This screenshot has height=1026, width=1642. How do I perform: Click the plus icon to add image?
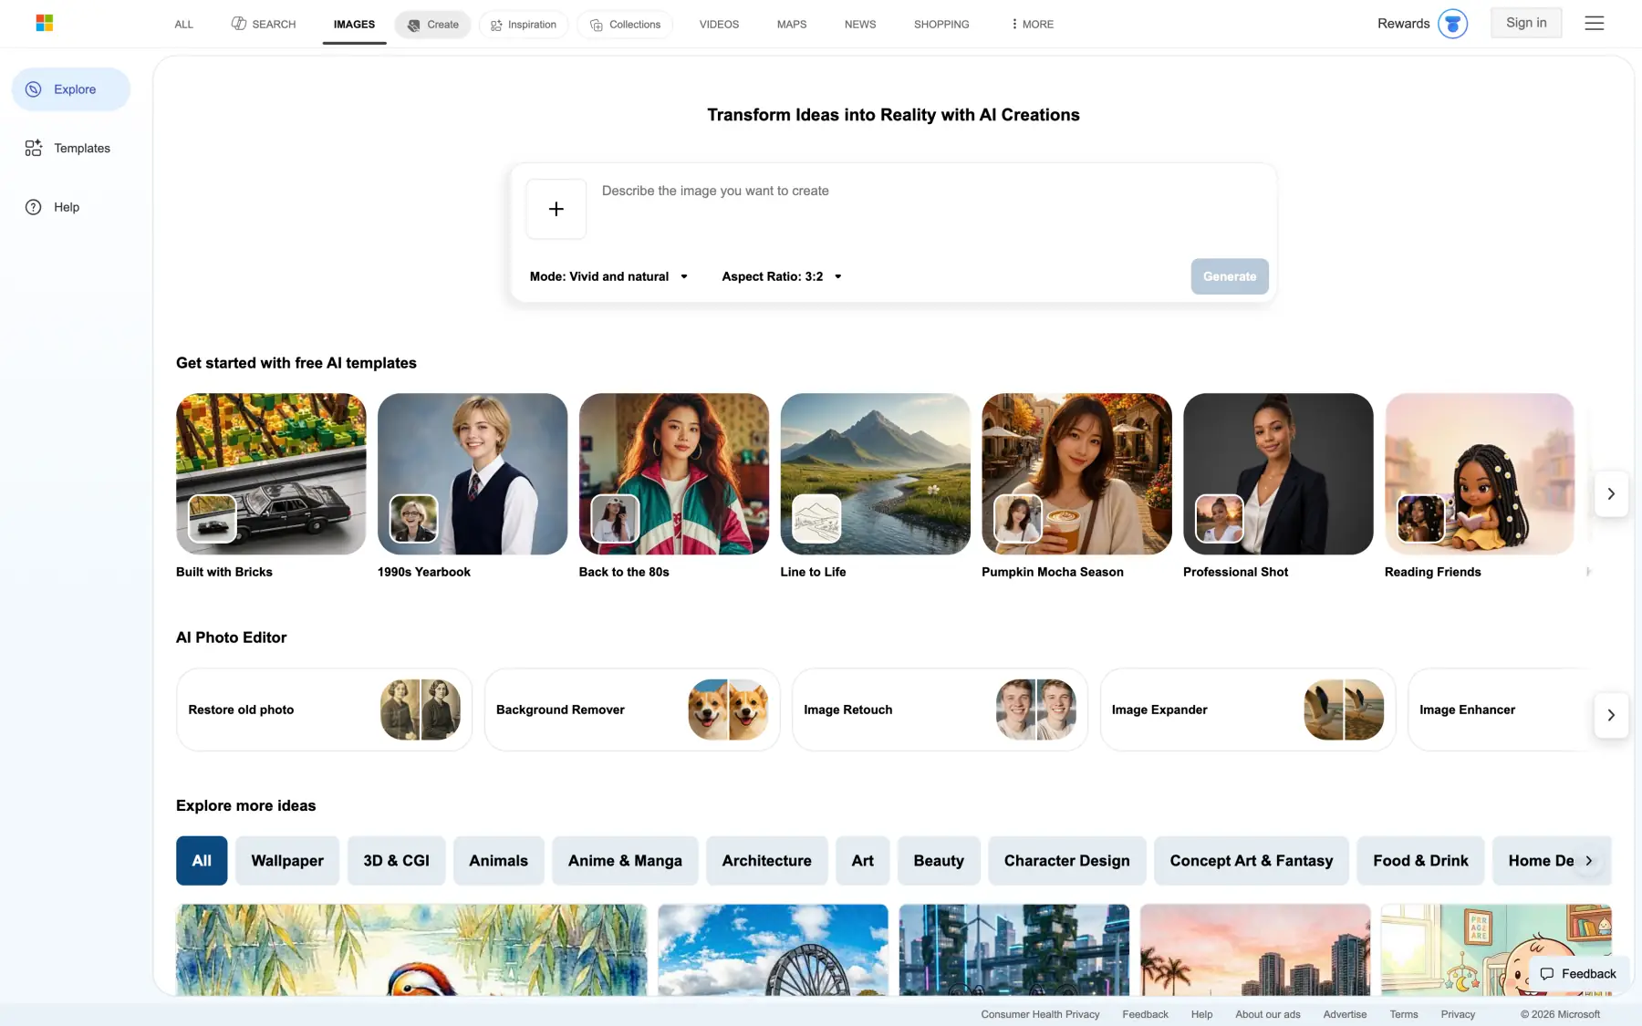tap(556, 209)
